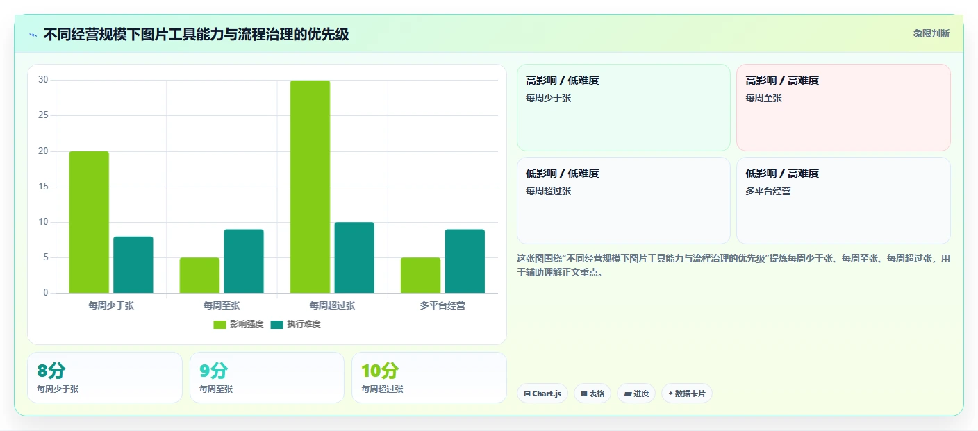The image size is (978, 431).
Task: Click the 执行难度 bar for 每周少于张
Action: [133, 264]
